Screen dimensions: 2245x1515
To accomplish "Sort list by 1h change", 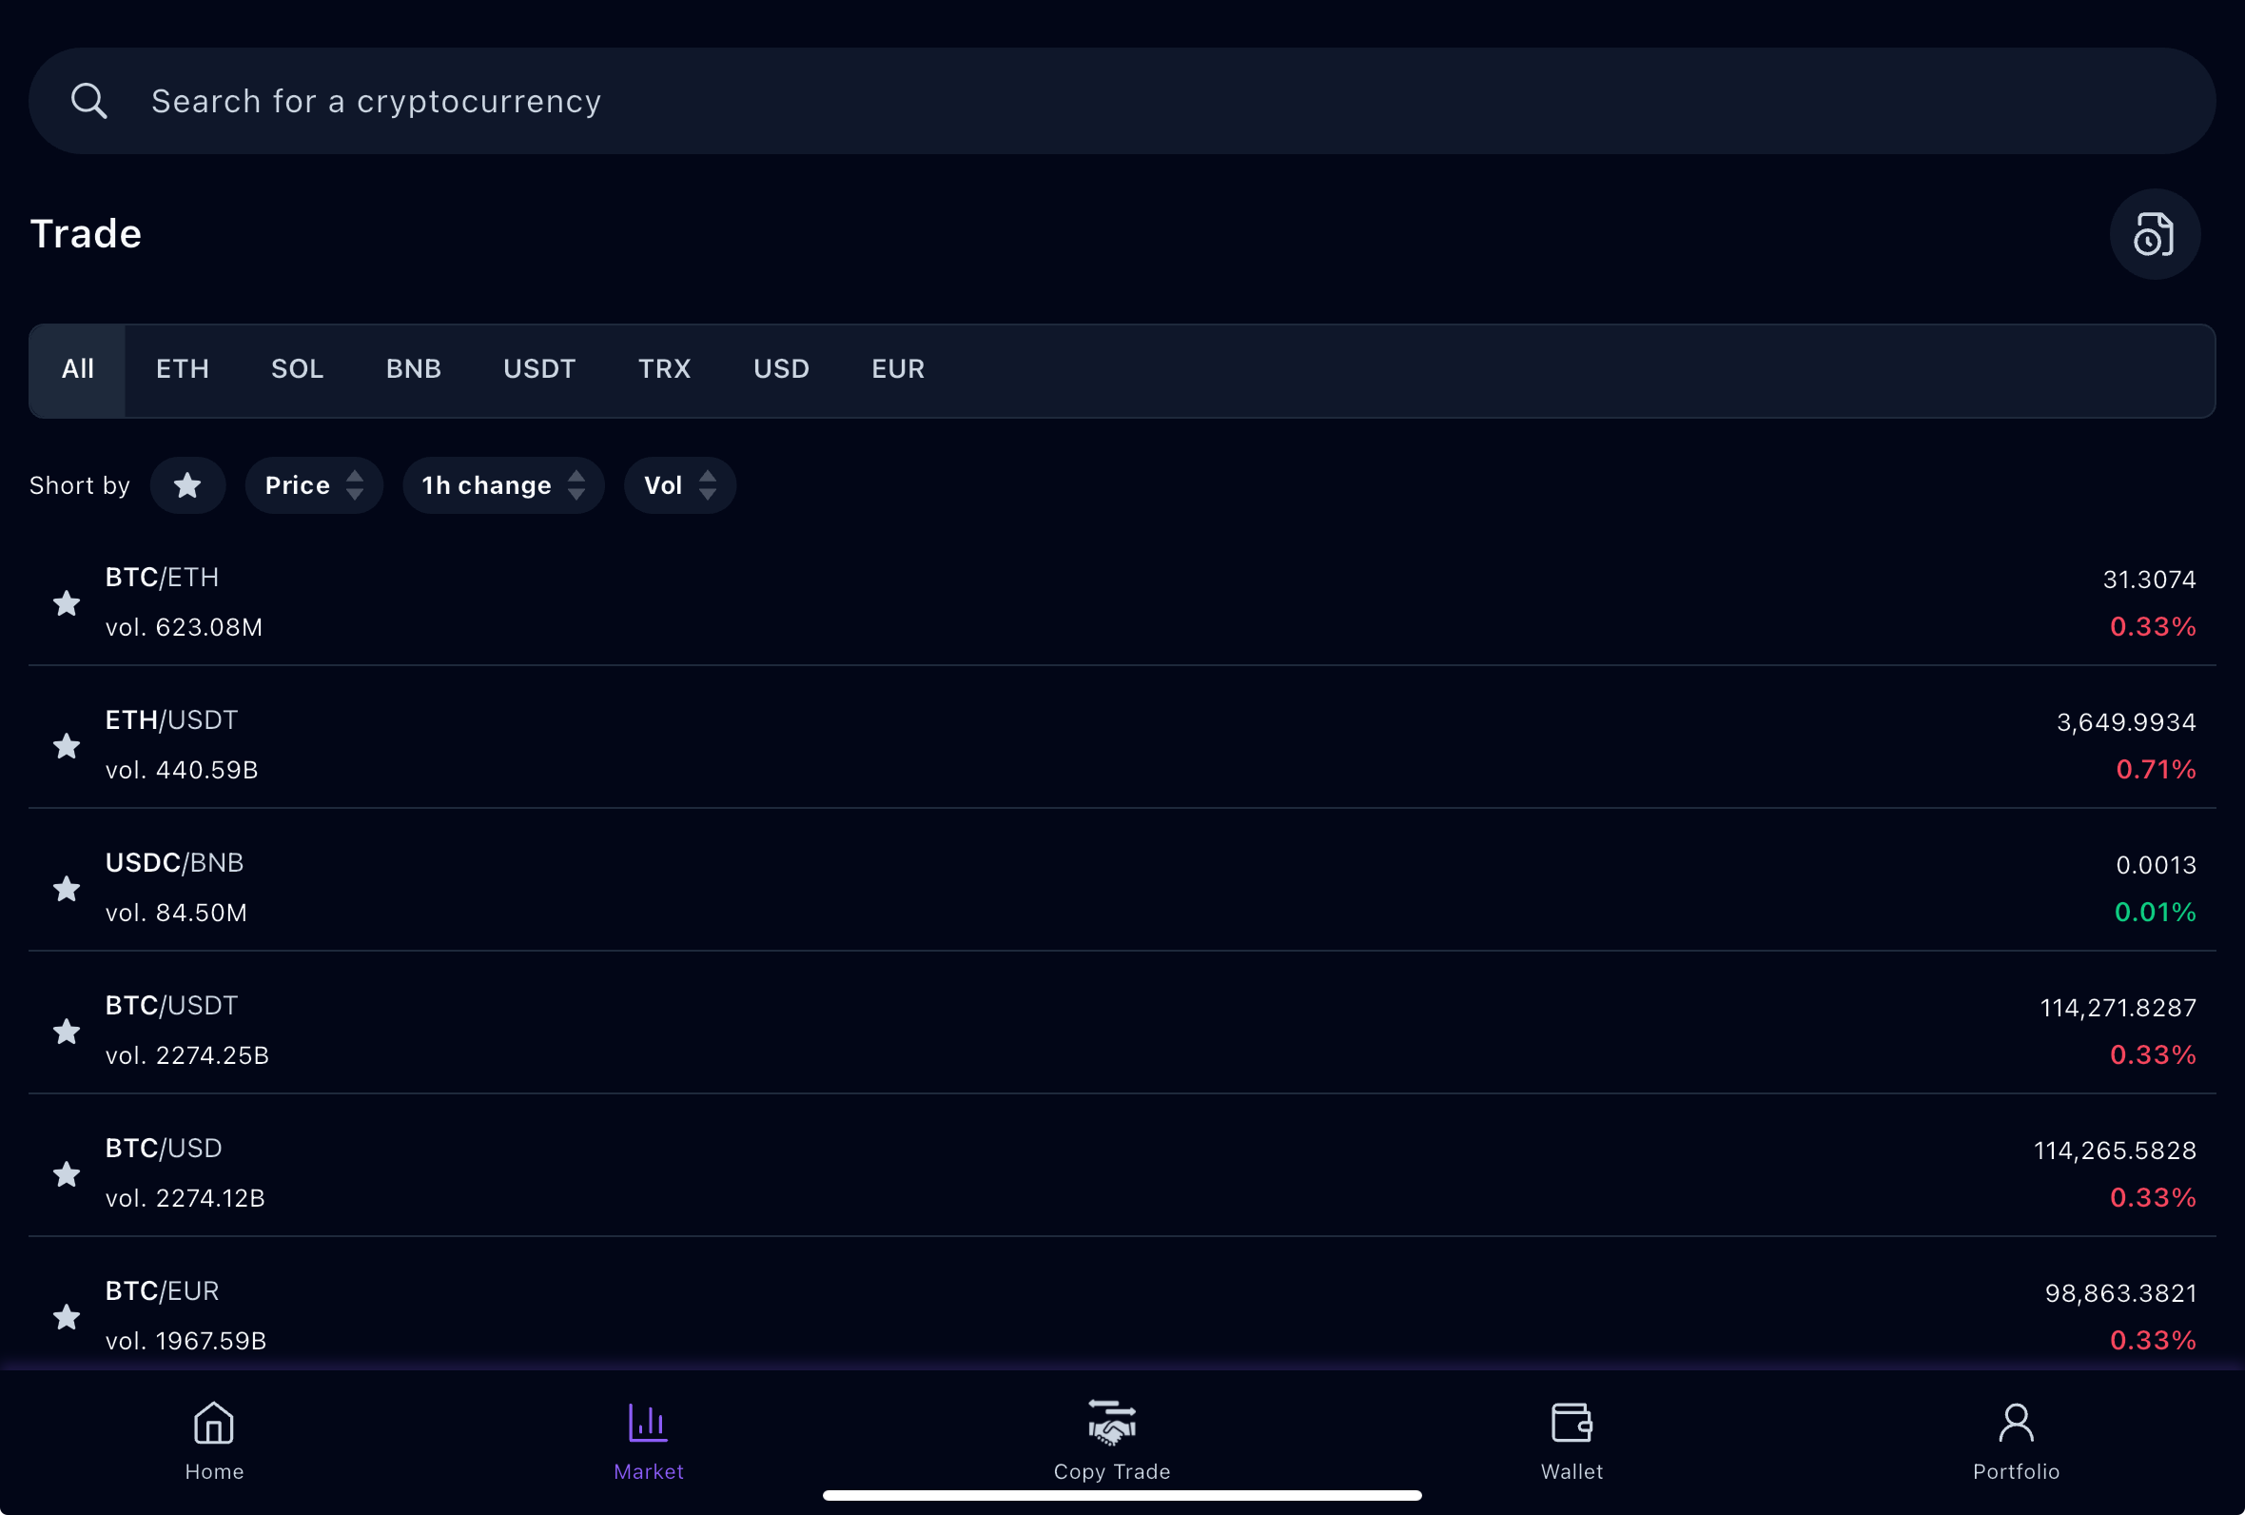I will [502, 485].
